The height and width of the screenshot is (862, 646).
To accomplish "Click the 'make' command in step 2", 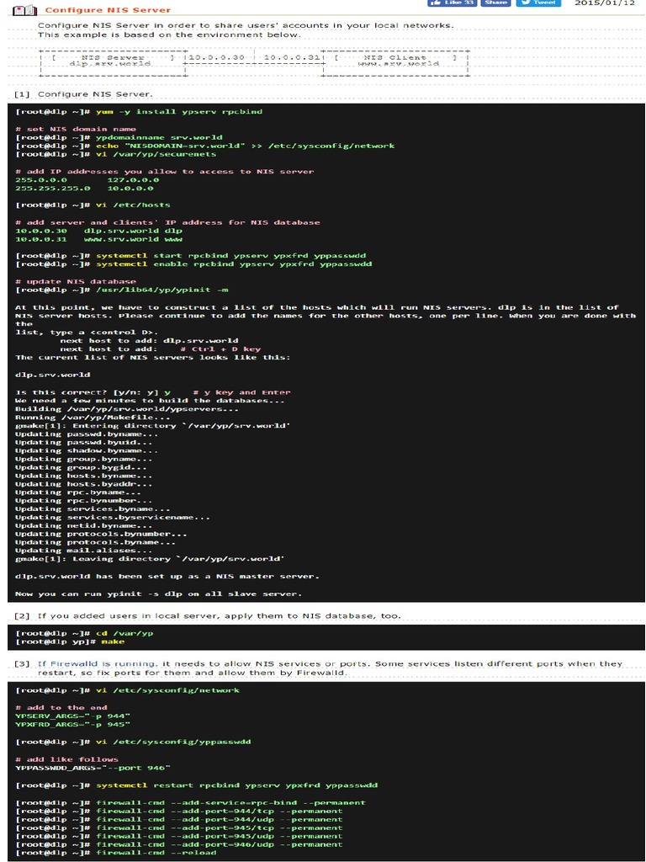I will tap(112, 641).
